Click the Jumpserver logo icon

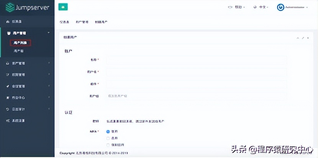pos(10,8)
